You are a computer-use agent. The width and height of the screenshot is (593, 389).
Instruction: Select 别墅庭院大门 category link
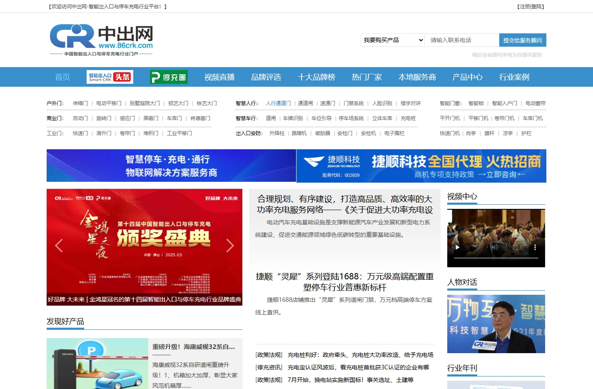145,103
